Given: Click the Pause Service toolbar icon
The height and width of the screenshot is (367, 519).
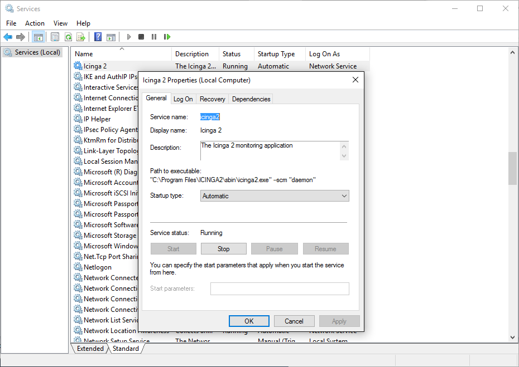Looking at the screenshot, I should tap(153, 37).
